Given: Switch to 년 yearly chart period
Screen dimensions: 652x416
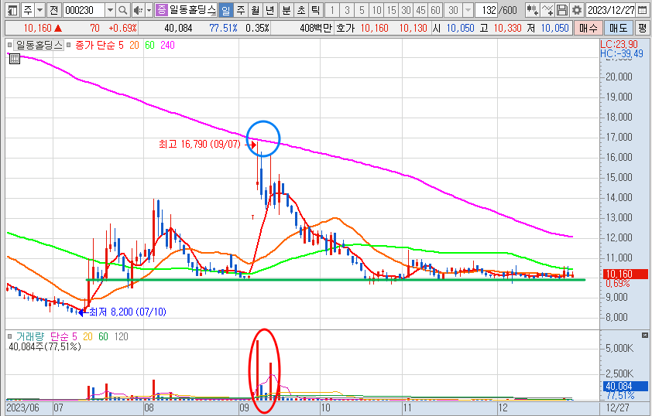Looking at the screenshot, I should click(x=270, y=10).
